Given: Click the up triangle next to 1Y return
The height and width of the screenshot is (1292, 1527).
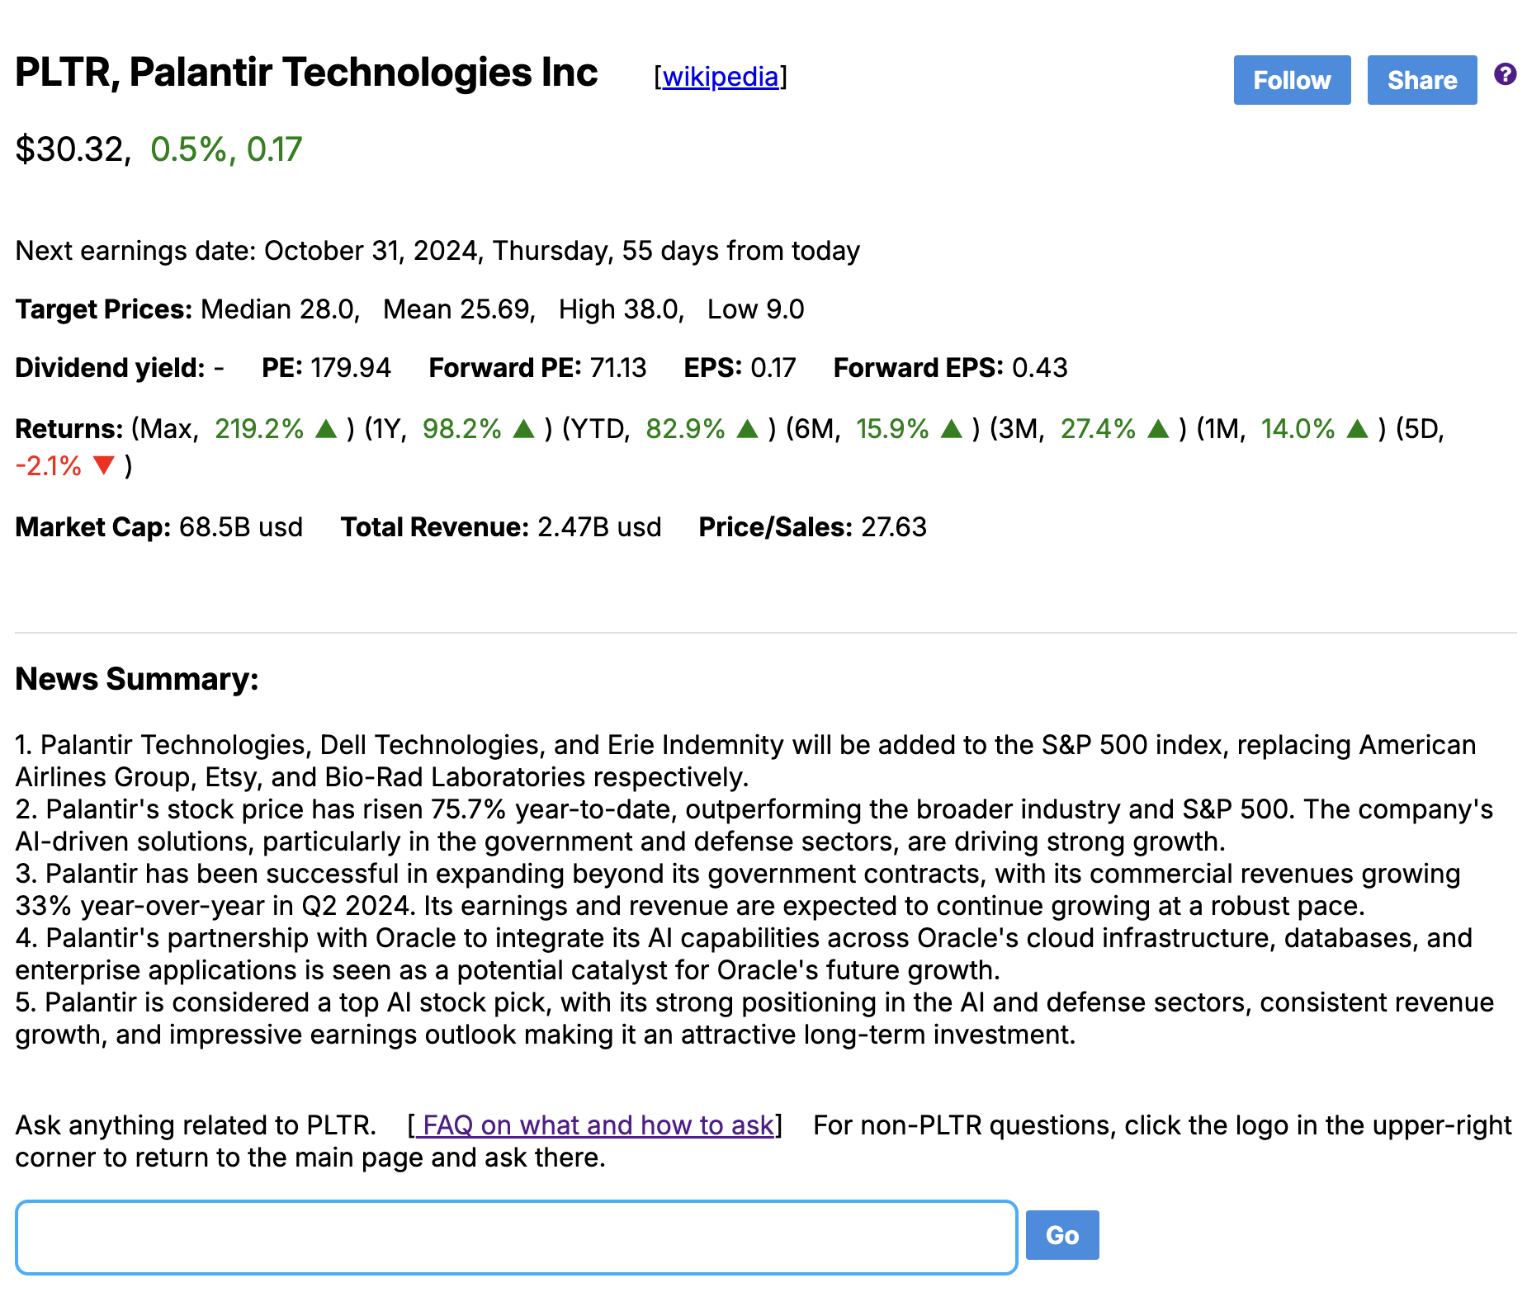Looking at the screenshot, I should coord(523,429).
